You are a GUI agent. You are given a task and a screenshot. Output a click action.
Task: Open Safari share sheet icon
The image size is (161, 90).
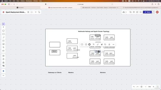click(x=152, y=4)
